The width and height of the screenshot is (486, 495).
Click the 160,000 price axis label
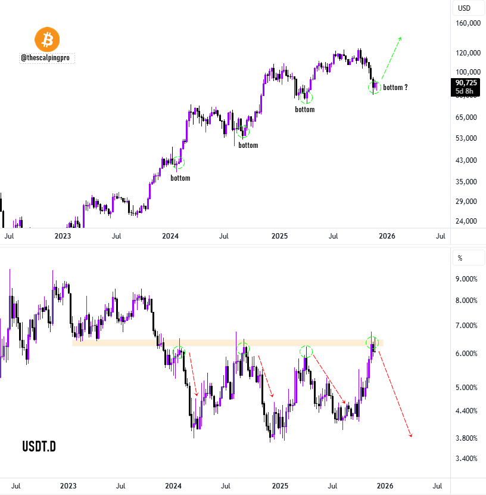pos(468,24)
